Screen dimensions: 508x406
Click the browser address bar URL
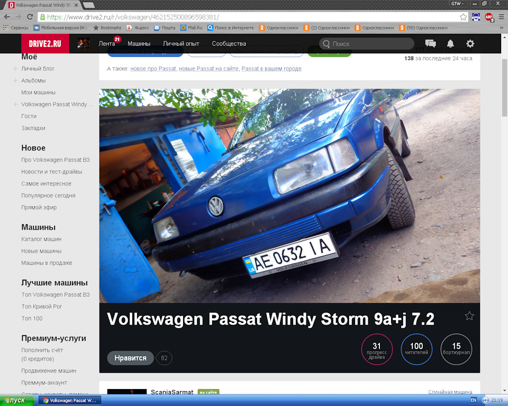click(133, 17)
